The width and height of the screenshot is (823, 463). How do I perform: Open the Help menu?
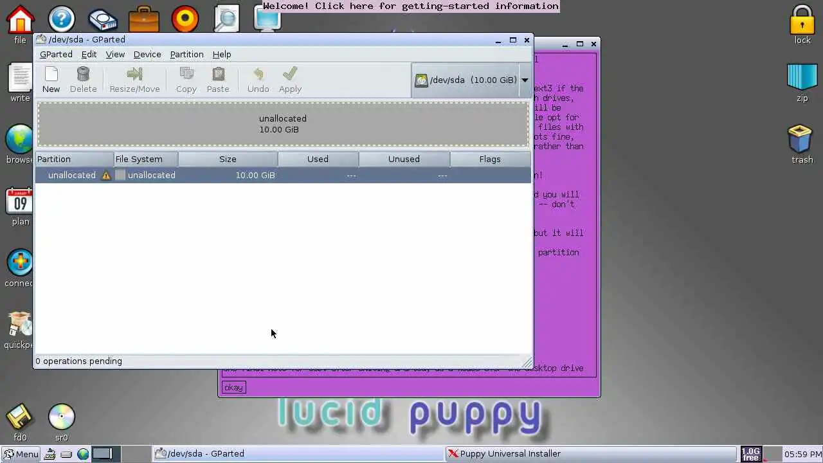click(x=222, y=55)
